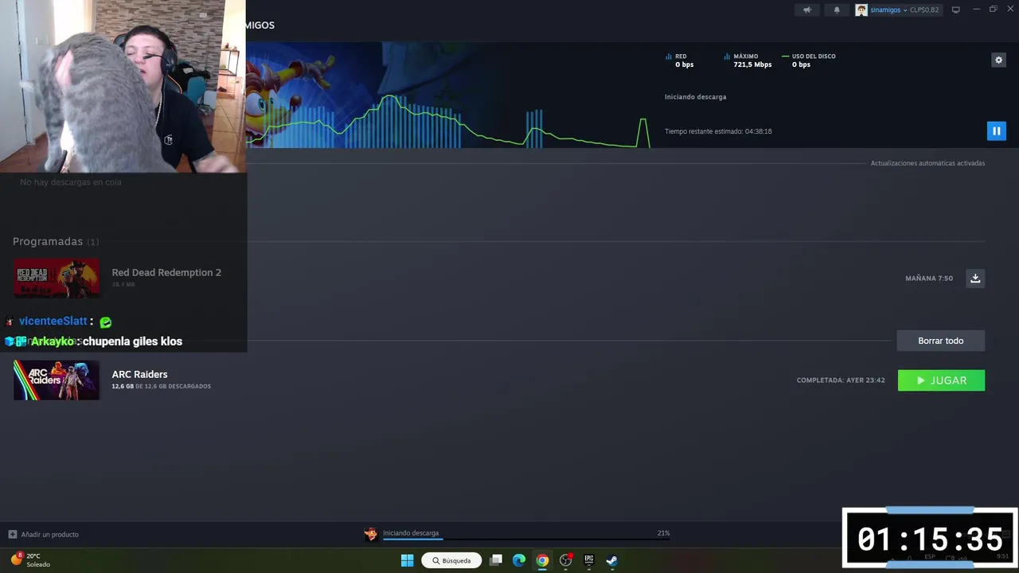Viewport: 1019px width, 573px height.
Task: Click Borrar todo button
Action: point(940,341)
